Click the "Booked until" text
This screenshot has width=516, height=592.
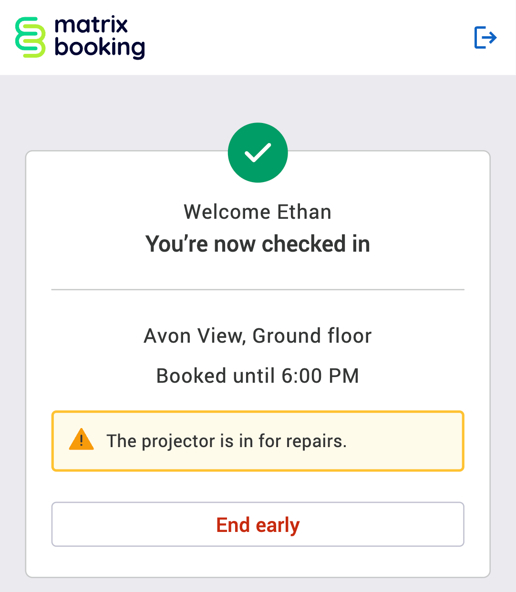click(216, 376)
